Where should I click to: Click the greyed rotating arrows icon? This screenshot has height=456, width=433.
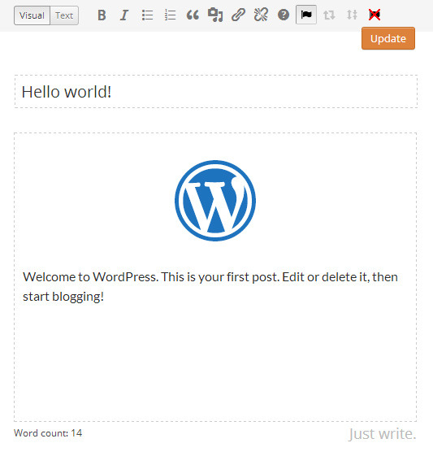pos(329,15)
